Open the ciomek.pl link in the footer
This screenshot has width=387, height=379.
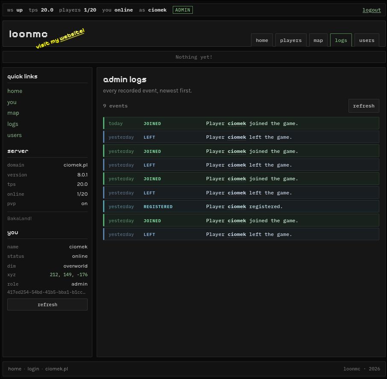pyautogui.click(x=56, y=369)
